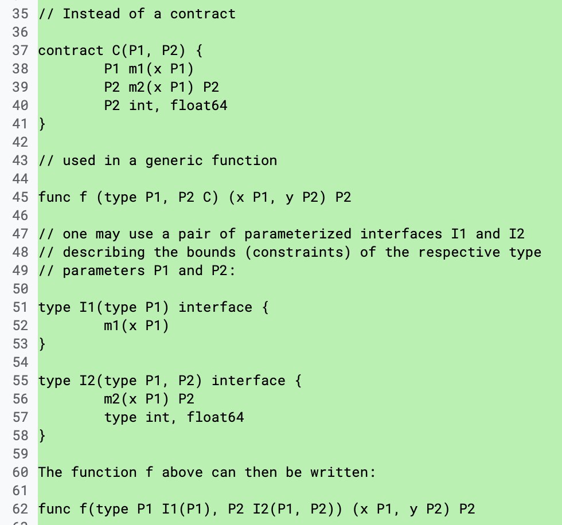This screenshot has height=525, width=562.
Task: Click the "P2 m2(x P1) P2" contract line
Action: pos(161,87)
